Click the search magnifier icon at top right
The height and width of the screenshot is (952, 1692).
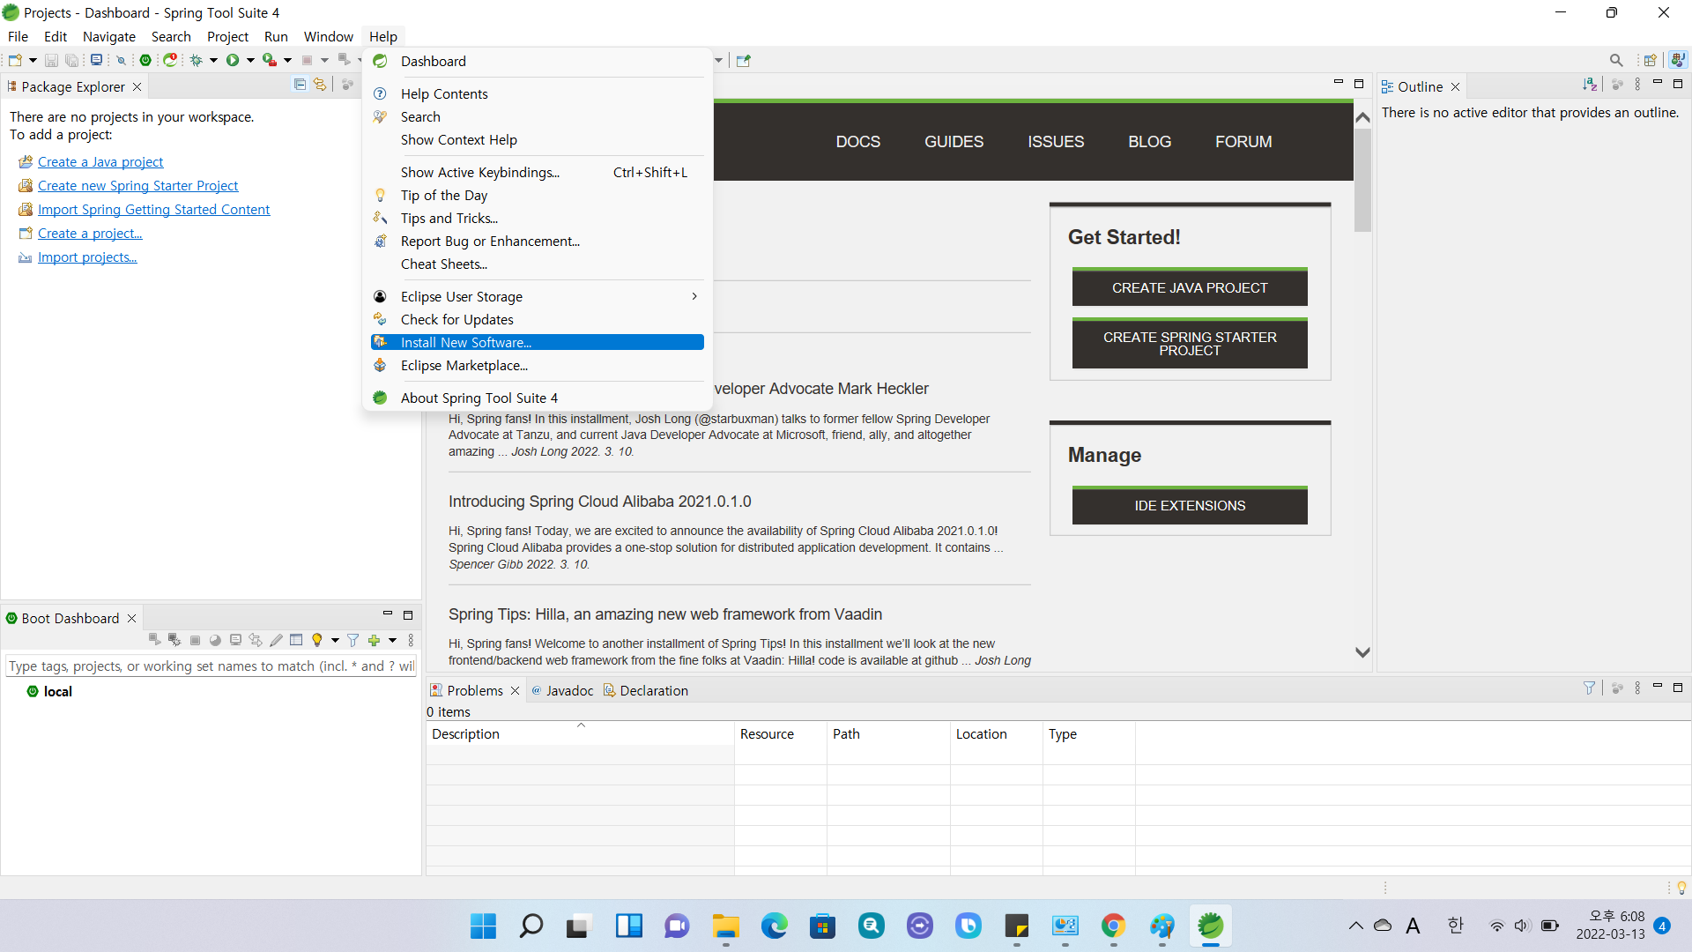click(1615, 60)
